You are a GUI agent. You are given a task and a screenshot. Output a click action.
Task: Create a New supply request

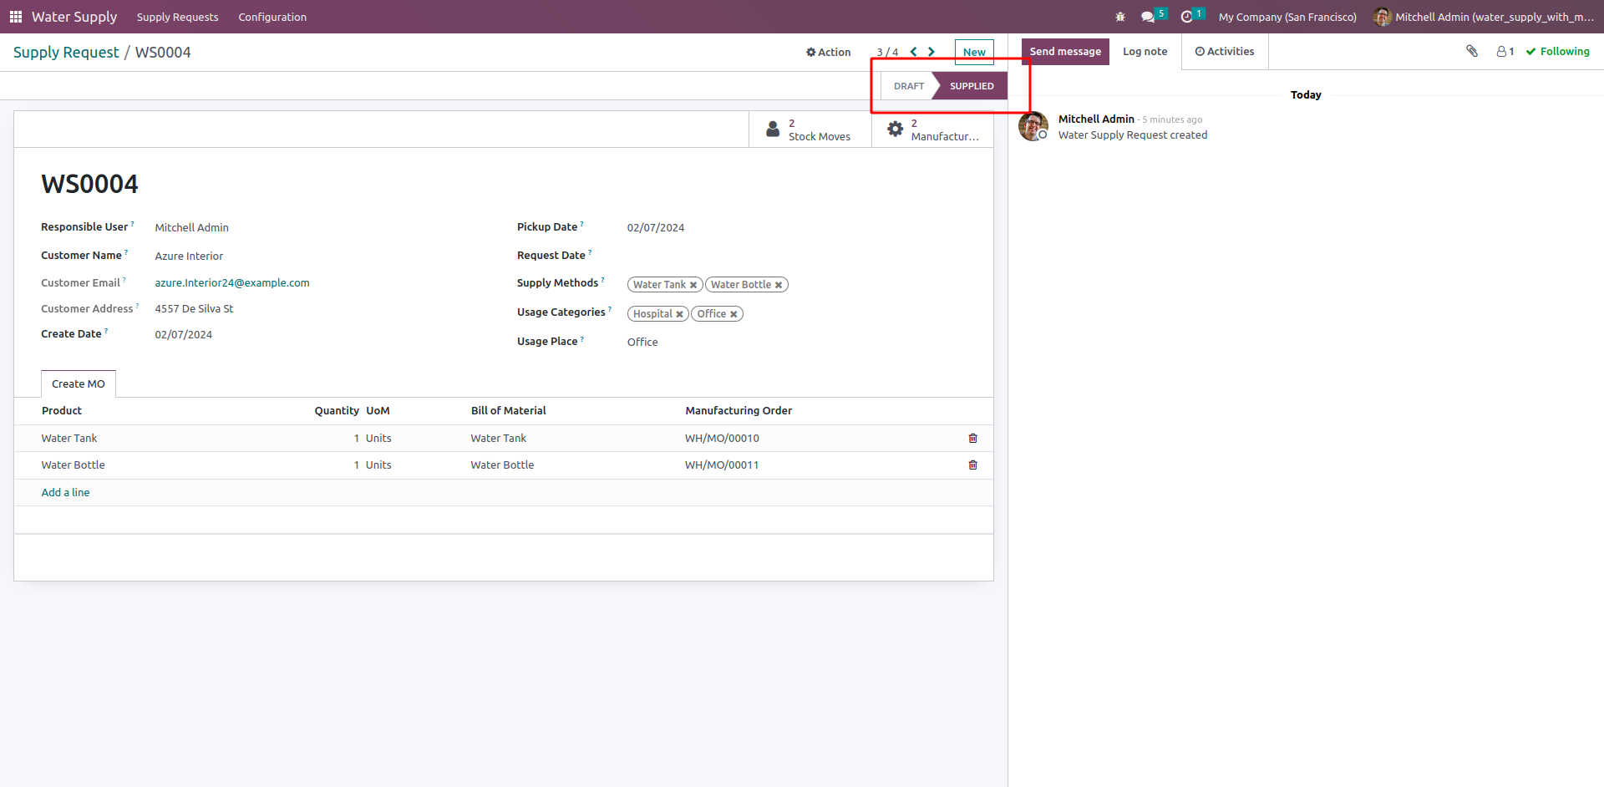coord(974,52)
